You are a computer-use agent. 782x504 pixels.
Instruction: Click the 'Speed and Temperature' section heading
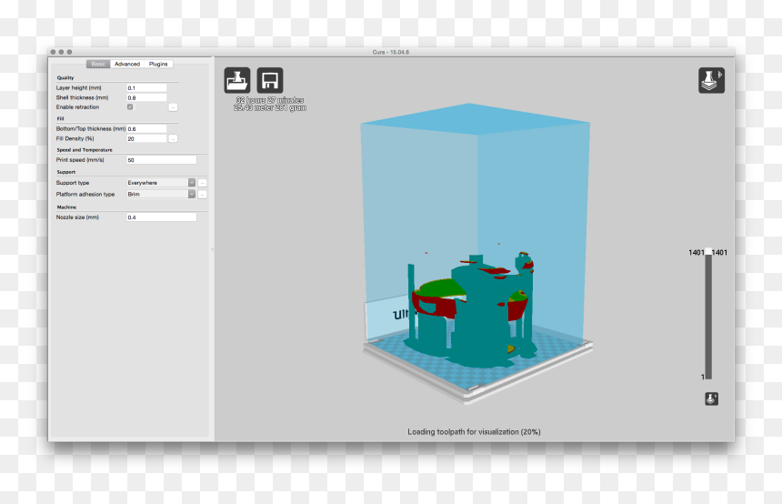click(x=85, y=150)
